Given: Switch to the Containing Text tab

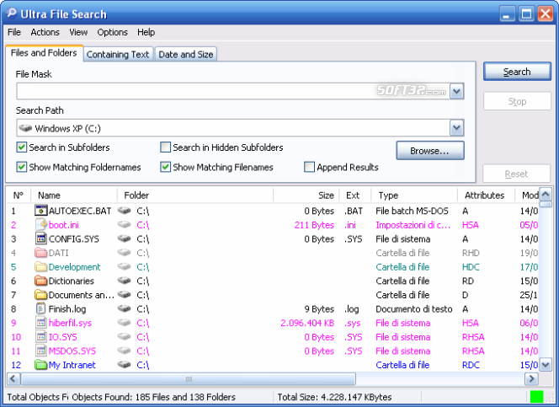Looking at the screenshot, I should point(118,54).
